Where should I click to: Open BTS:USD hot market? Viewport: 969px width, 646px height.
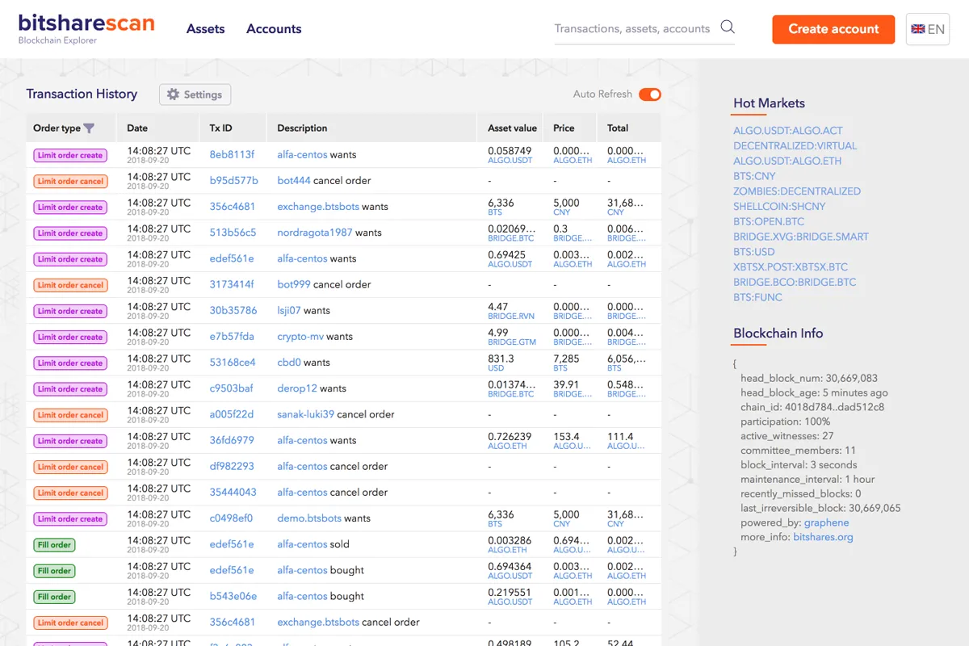click(754, 252)
